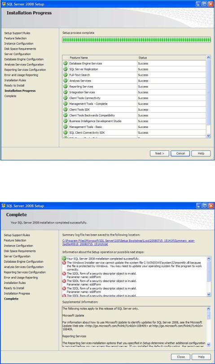Select Disk Space Requirements step in Installation Progress window
Screen dimensions: 215x364
(x=20, y=49)
